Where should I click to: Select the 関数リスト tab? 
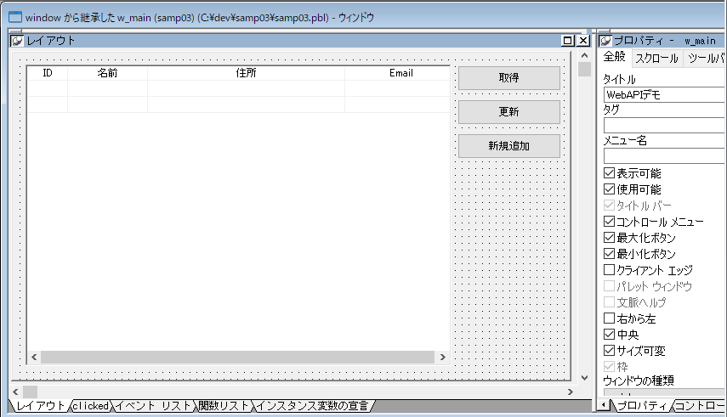[x=224, y=406]
